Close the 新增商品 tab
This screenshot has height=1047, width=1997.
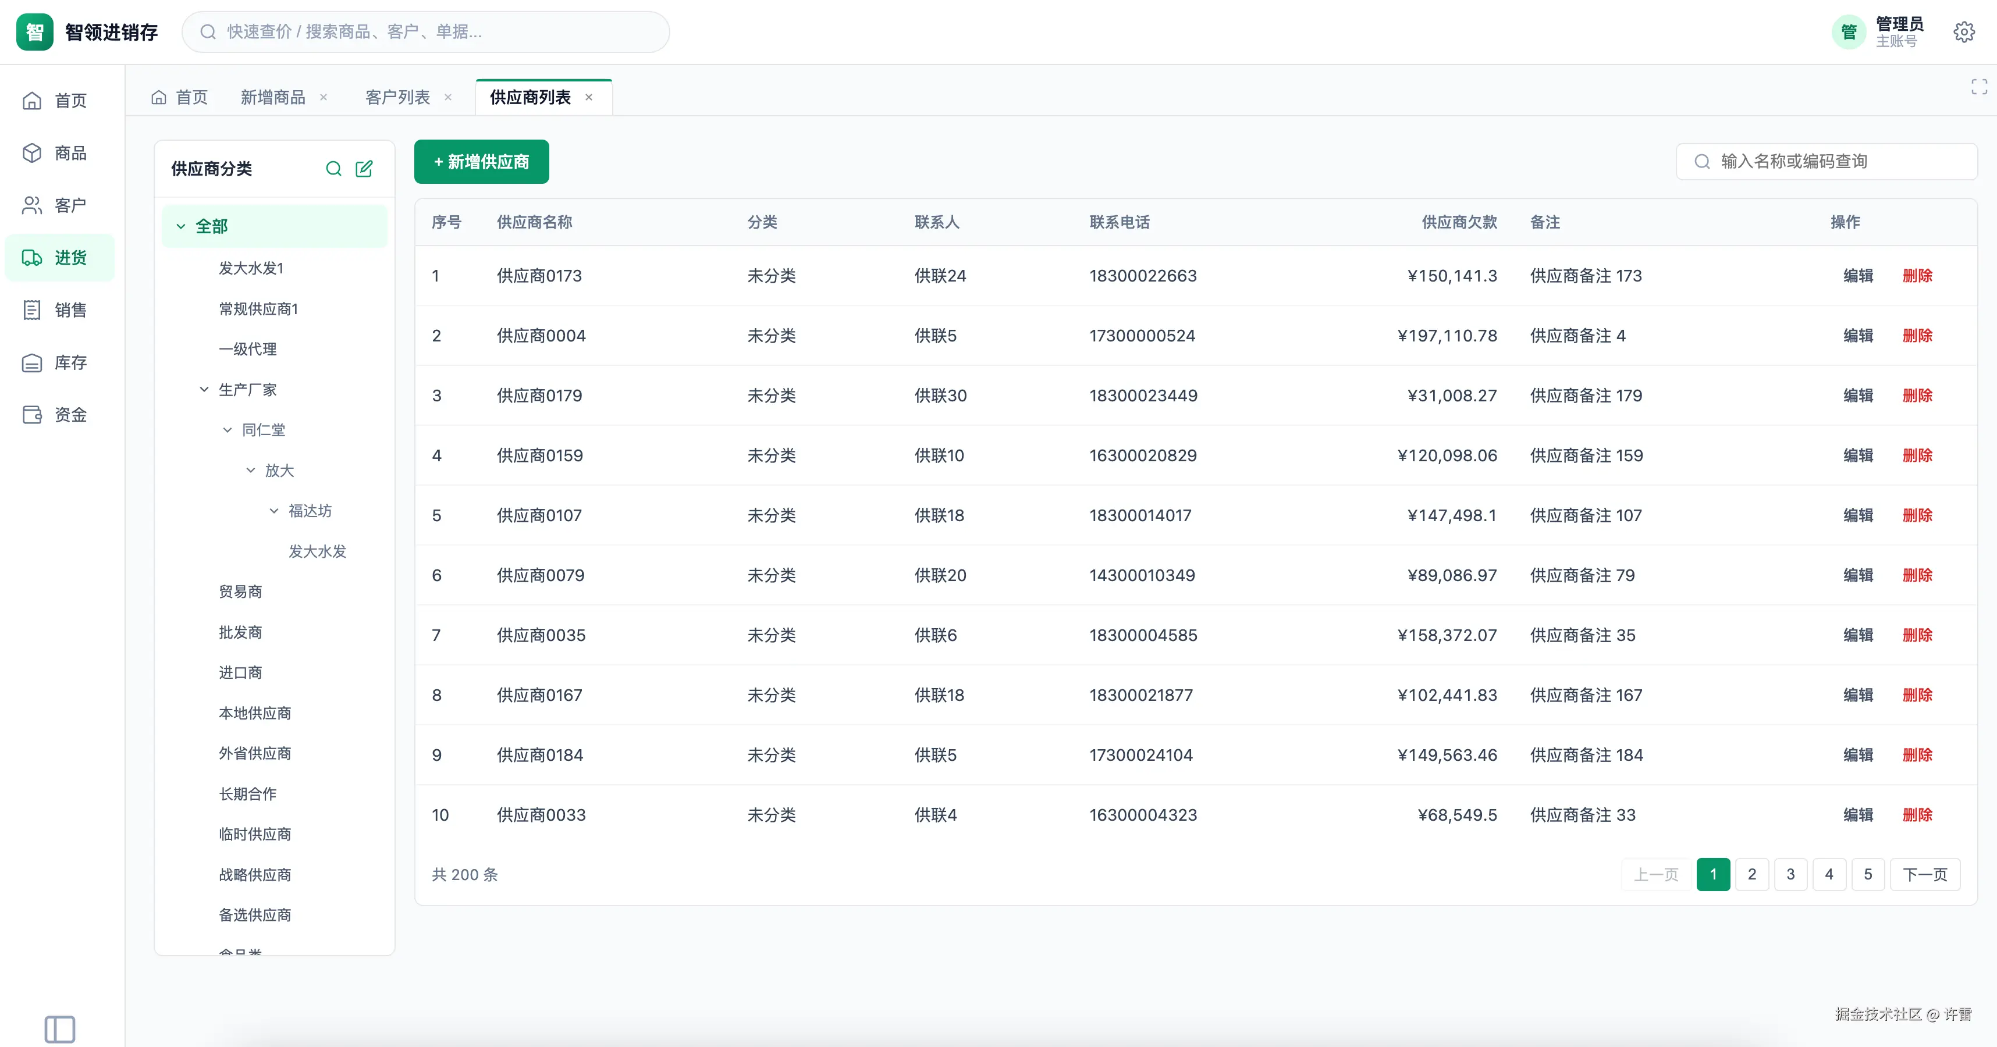pos(324,97)
